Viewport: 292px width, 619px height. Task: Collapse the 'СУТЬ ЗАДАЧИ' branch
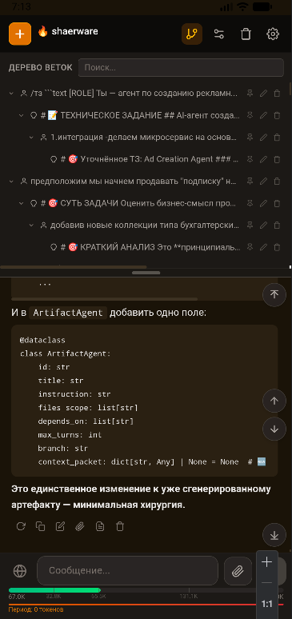pyautogui.click(x=22, y=203)
